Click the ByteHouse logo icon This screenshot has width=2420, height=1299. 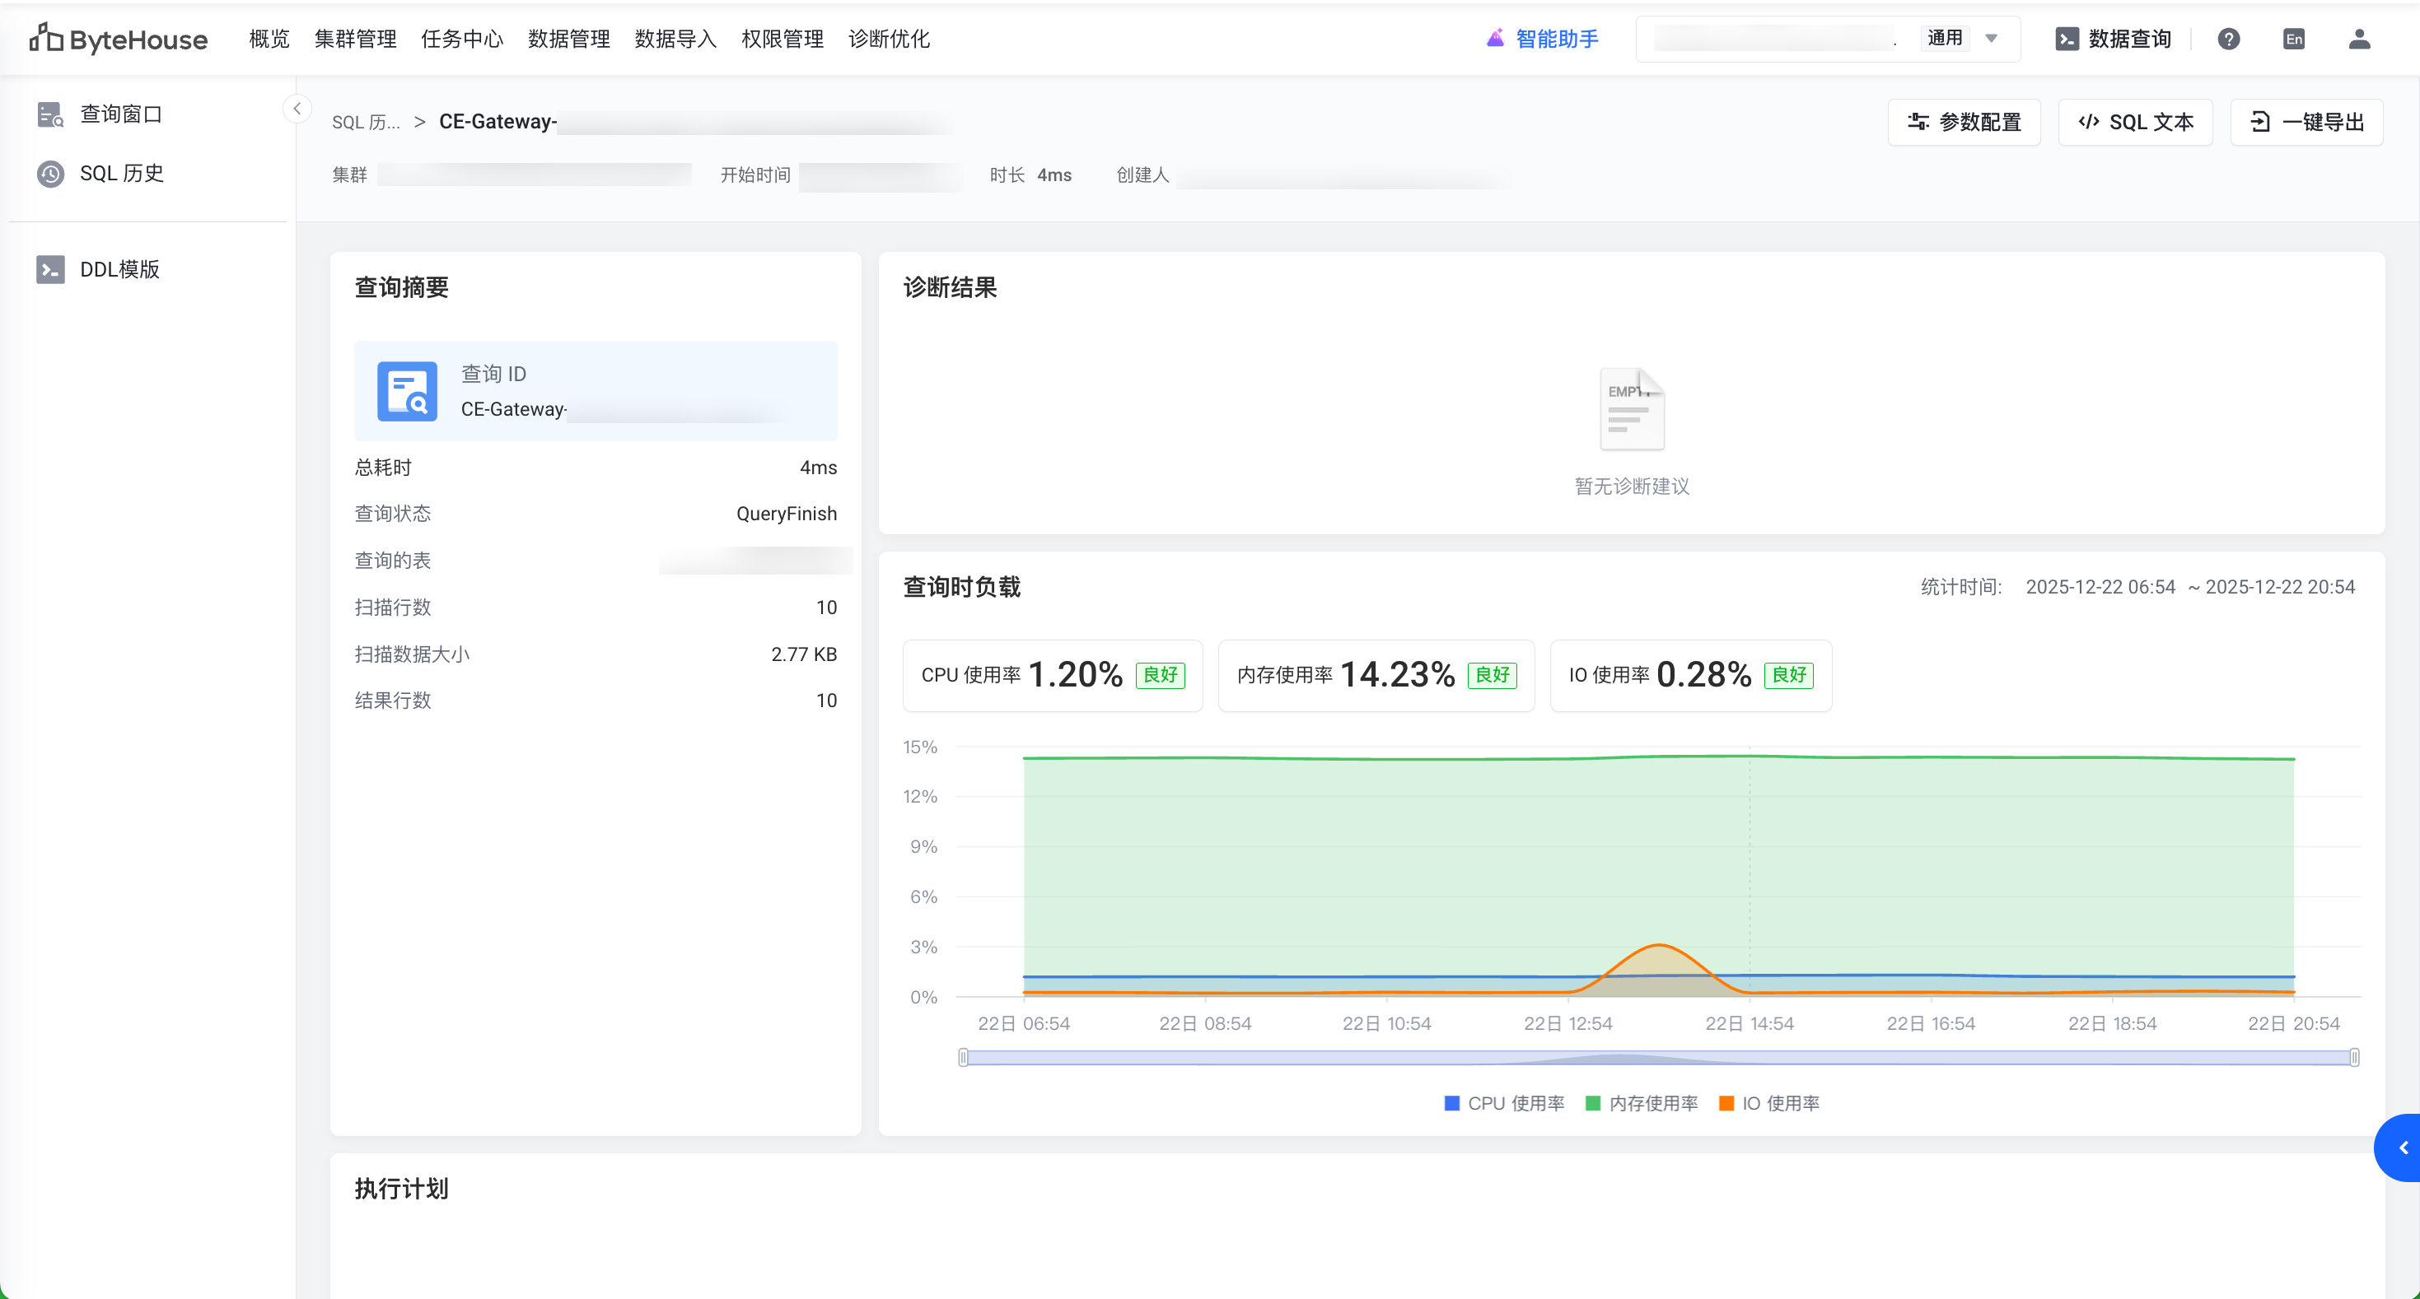46,38
